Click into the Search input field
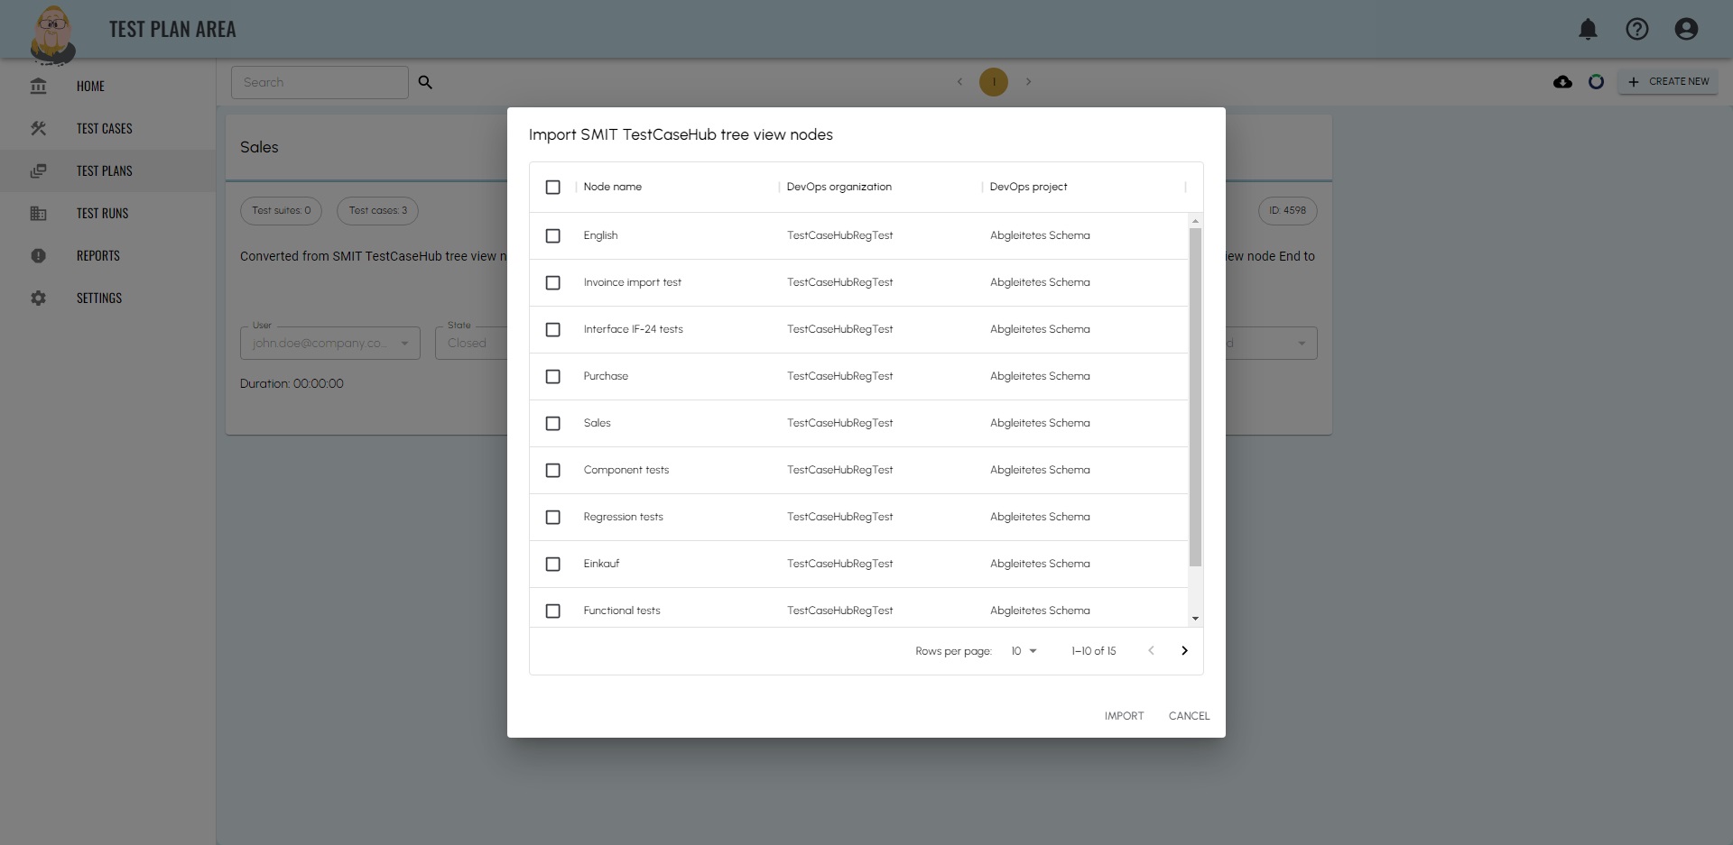 (x=320, y=83)
